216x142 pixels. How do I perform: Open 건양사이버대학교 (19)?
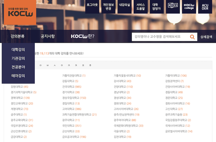click(x=178, y=87)
